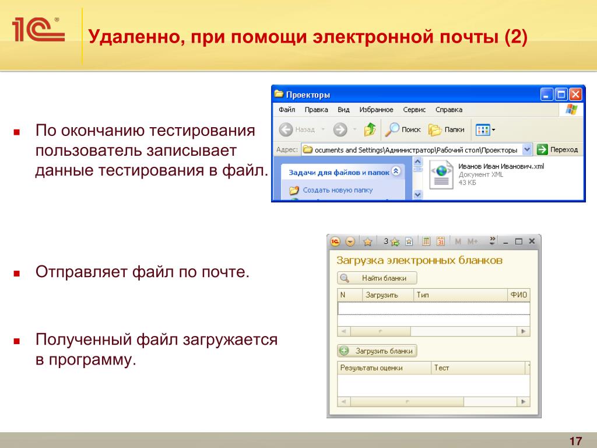Expand the 1C toolbar overflow chevron
This screenshot has height=448, width=597.
pyautogui.click(x=493, y=240)
